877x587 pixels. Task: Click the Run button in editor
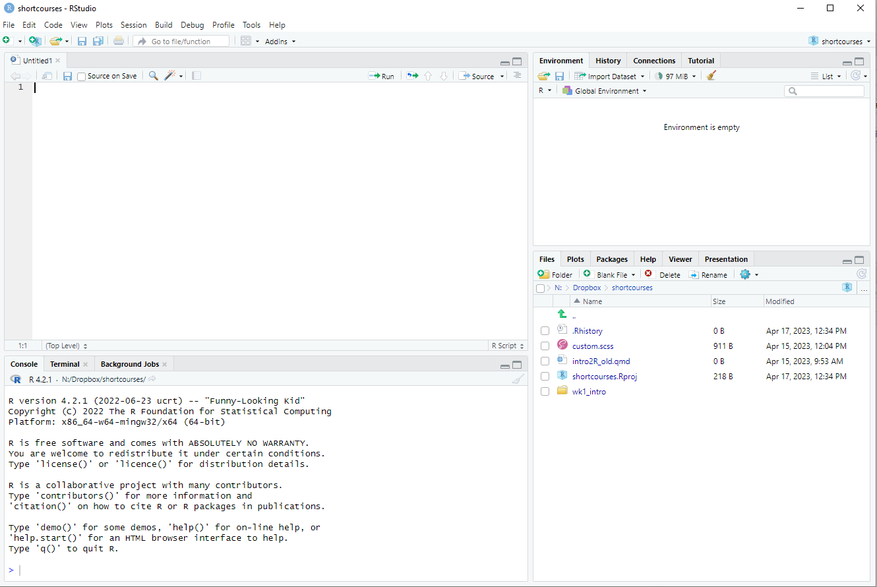pyautogui.click(x=382, y=76)
